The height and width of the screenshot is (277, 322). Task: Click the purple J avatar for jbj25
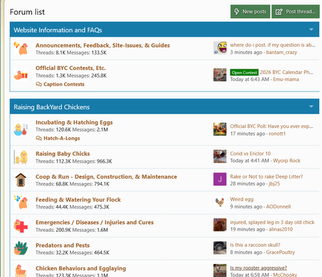pyautogui.click(x=220, y=179)
